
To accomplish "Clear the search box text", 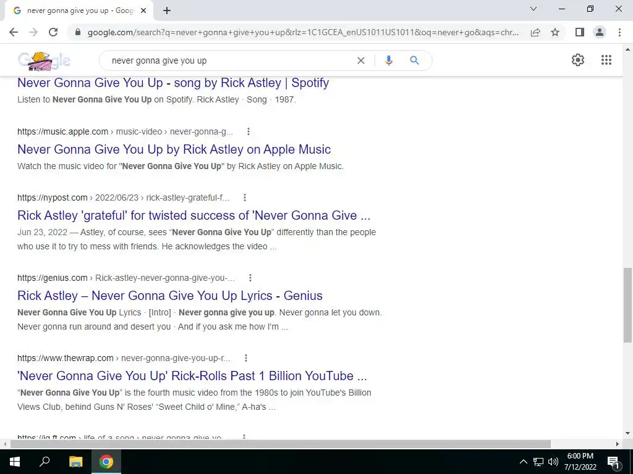I will [x=361, y=60].
